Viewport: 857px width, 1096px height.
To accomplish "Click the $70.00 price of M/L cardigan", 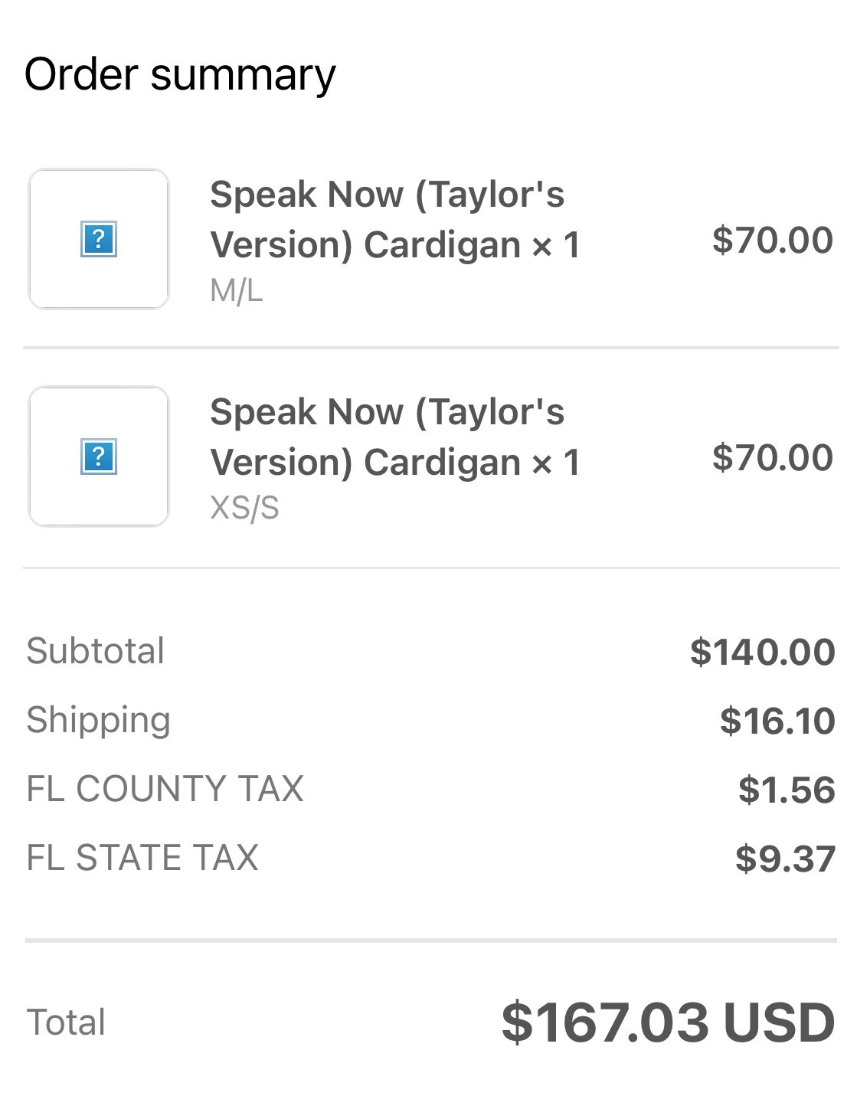I will point(772,240).
